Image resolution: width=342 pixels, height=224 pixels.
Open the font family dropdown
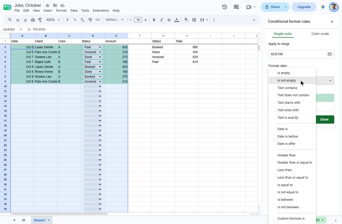[115, 20]
